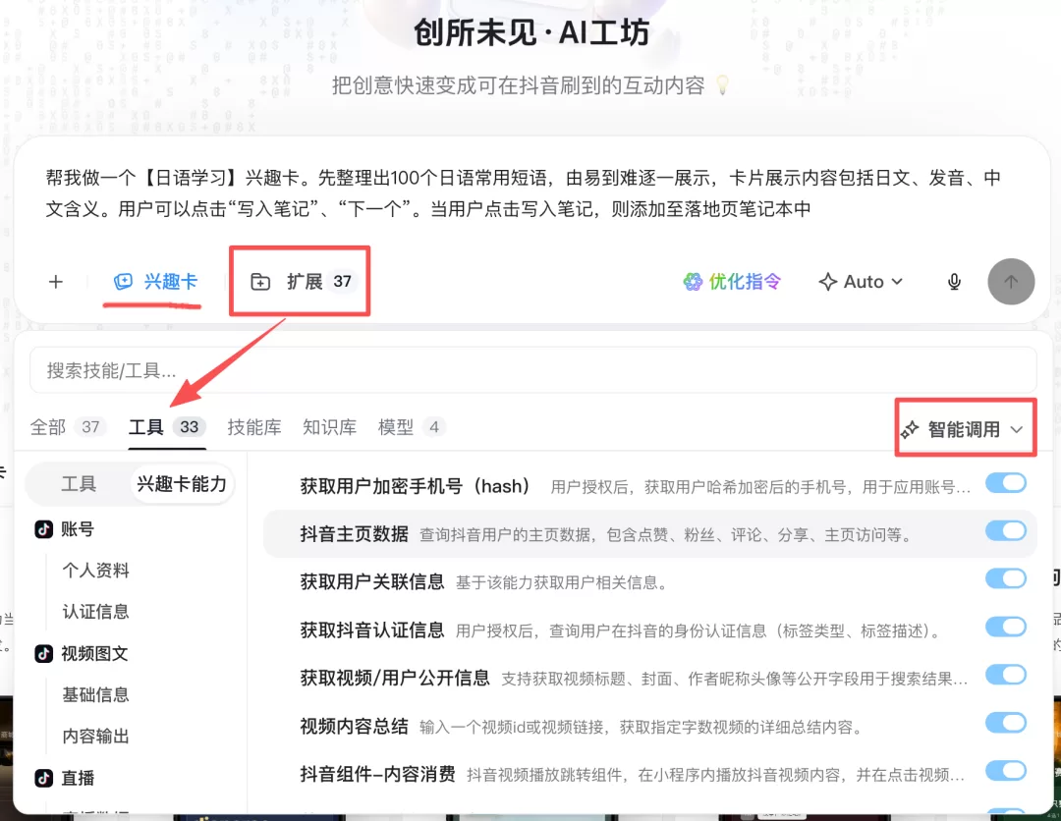
Task: Click the 获取抖音认证信息 tool name
Action: [372, 630]
